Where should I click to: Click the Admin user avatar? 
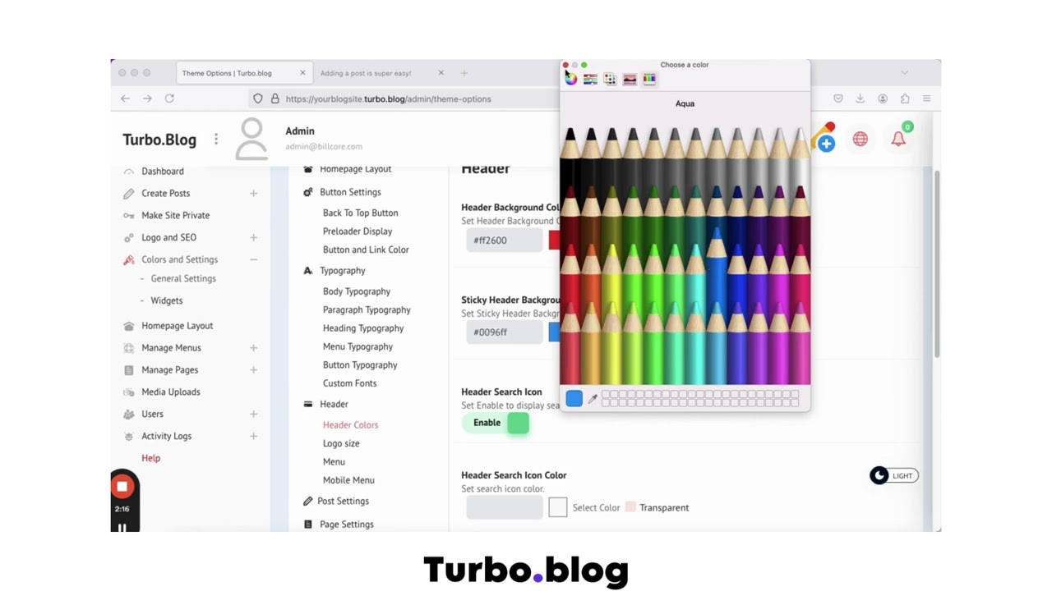tap(251, 139)
